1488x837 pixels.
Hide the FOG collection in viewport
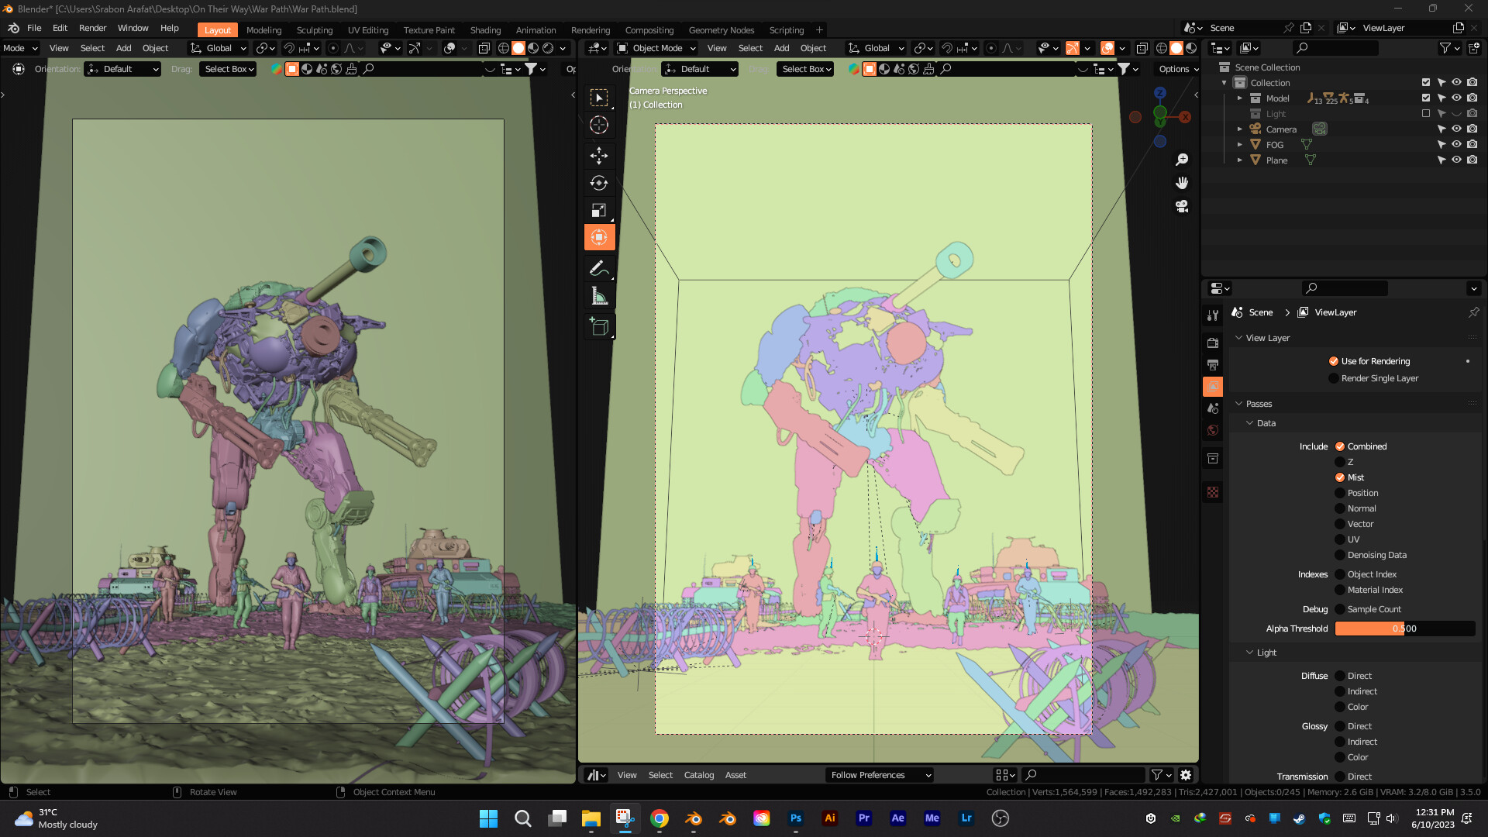(x=1456, y=145)
